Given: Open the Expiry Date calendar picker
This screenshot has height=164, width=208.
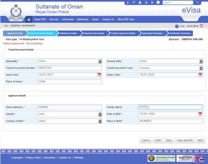Looking at the screenshot, I should (x=200, y=75).
